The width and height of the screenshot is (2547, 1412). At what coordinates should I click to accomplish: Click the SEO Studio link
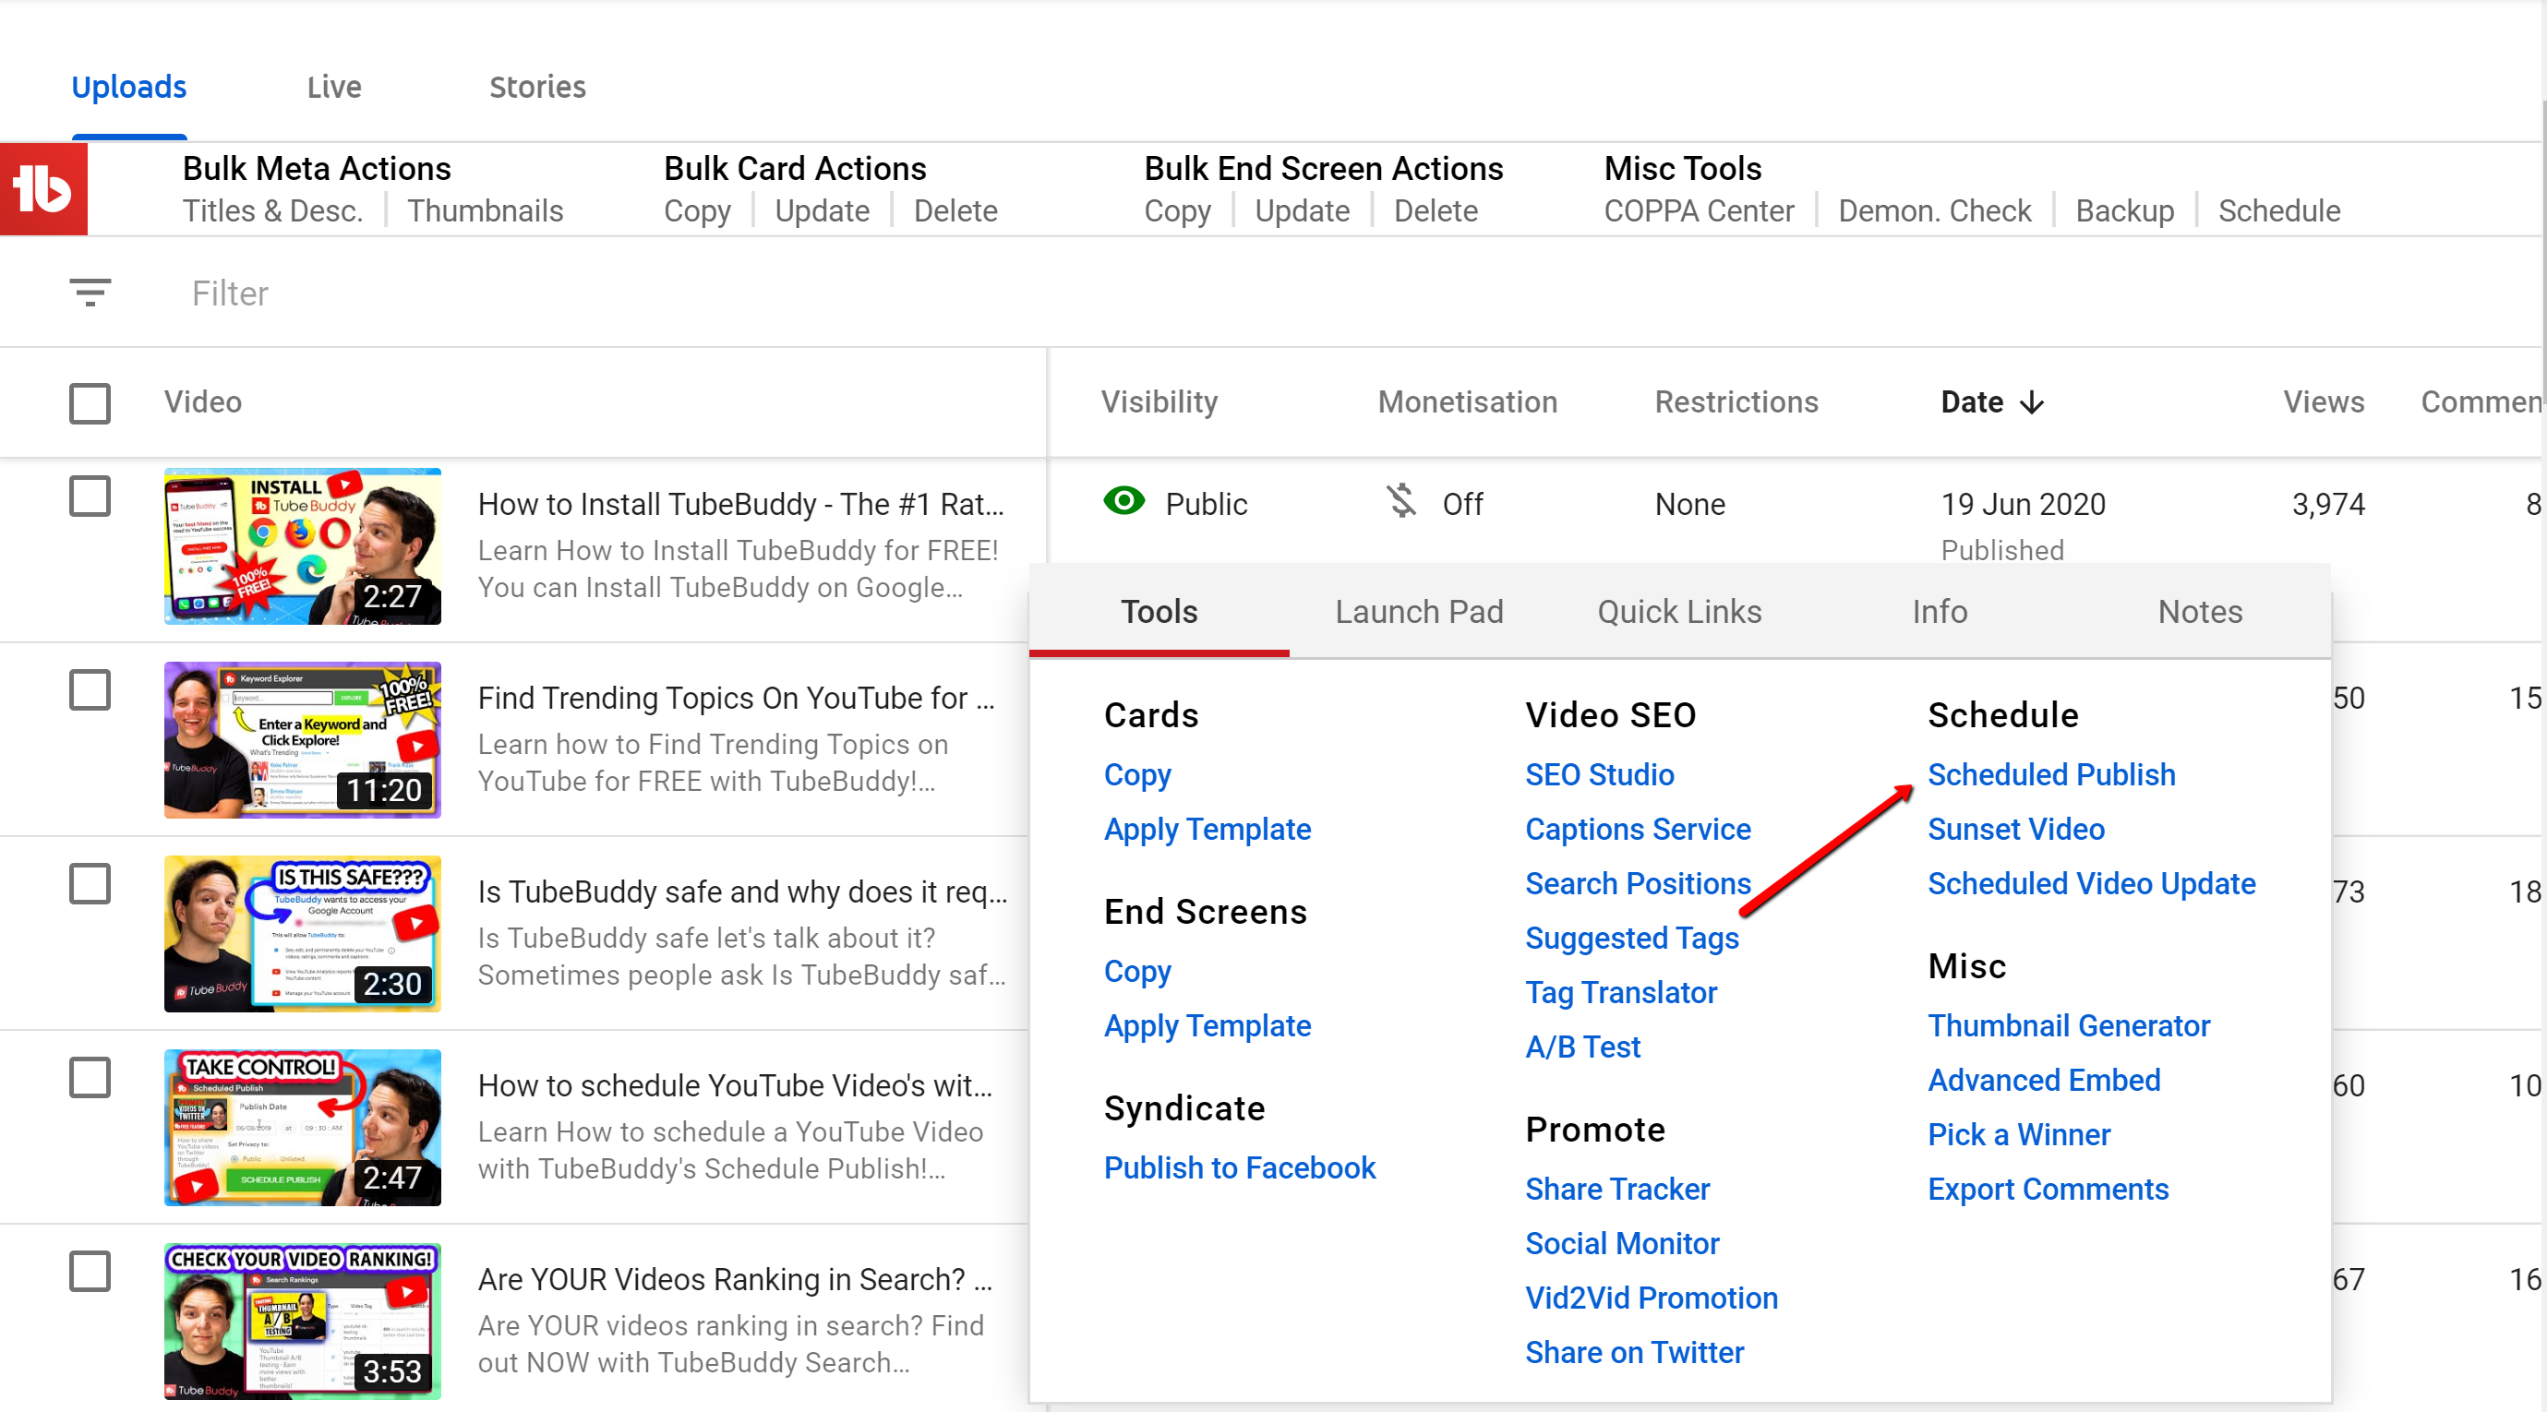click(x=1599, y=773)
